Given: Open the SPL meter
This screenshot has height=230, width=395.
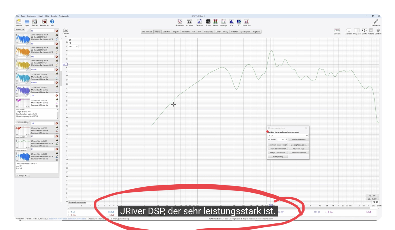Looking at the screenshot, I should point(189,22).
